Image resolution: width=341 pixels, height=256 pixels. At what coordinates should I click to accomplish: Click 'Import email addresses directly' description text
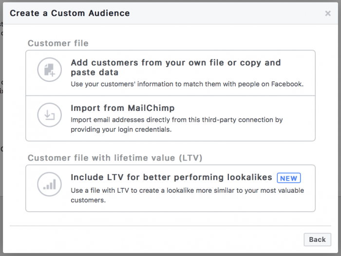click(x=176, y=120)
